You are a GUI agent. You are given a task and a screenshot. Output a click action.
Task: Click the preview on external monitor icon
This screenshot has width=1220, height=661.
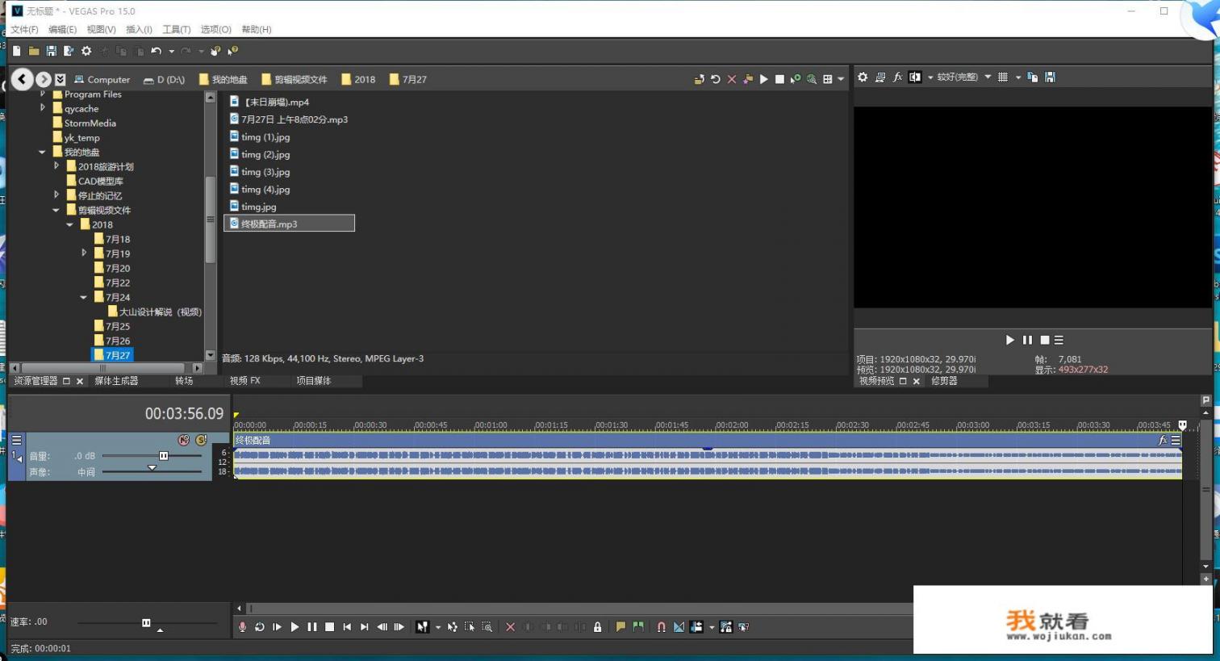(x=880, y=77)
